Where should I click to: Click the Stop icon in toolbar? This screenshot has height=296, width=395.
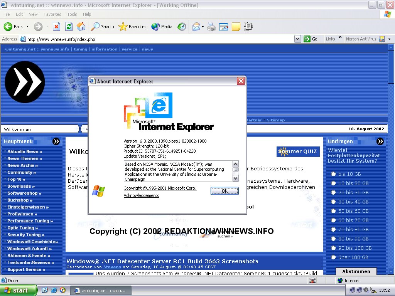tap(56, 27)
